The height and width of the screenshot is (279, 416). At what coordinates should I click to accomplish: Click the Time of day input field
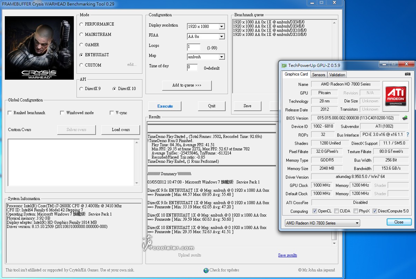tap(192, 67)
